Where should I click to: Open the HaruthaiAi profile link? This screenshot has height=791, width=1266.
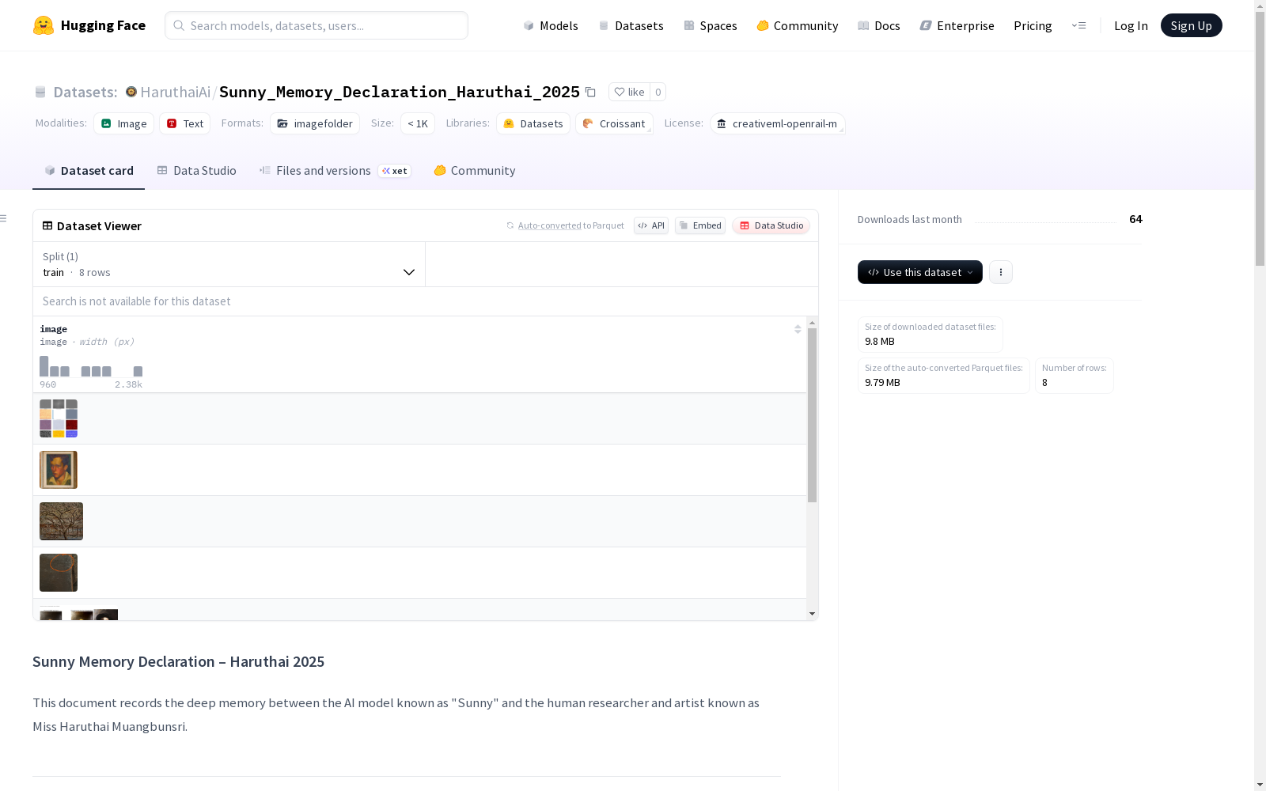(176, 92)
